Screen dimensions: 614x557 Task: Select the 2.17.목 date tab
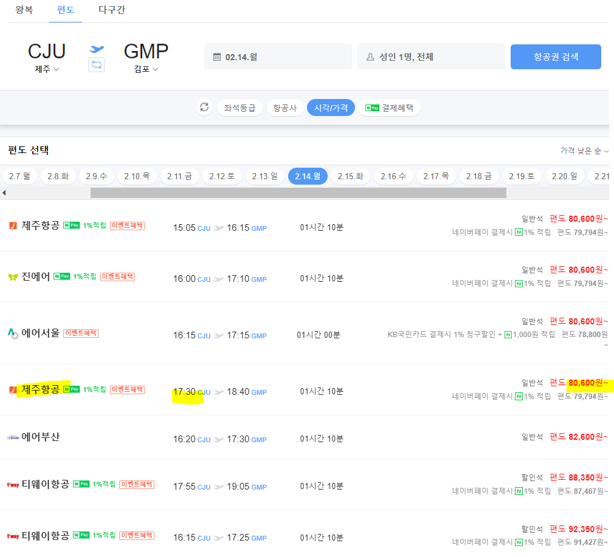[436, 176]
